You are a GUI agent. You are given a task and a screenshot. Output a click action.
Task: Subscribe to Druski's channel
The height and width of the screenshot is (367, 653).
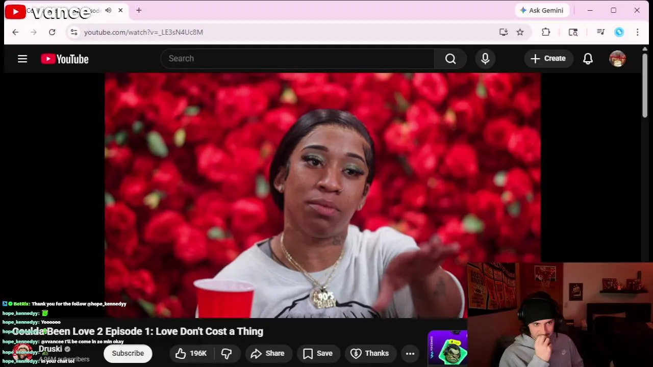point(128,353)
